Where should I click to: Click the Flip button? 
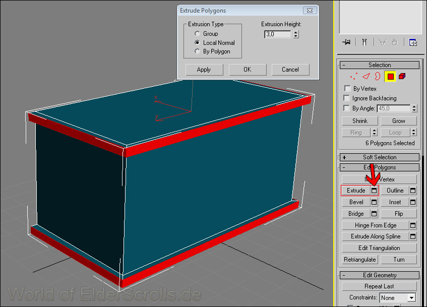[399, 214]
